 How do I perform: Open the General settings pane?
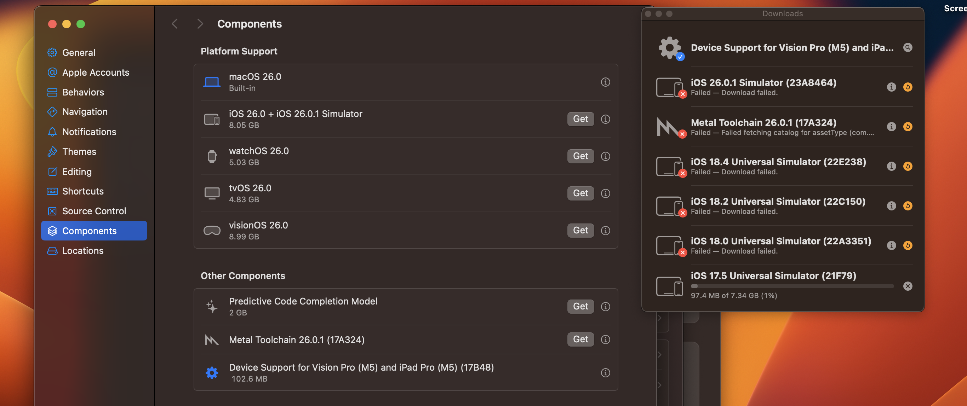pyautogui.click(x=79, y=53)
